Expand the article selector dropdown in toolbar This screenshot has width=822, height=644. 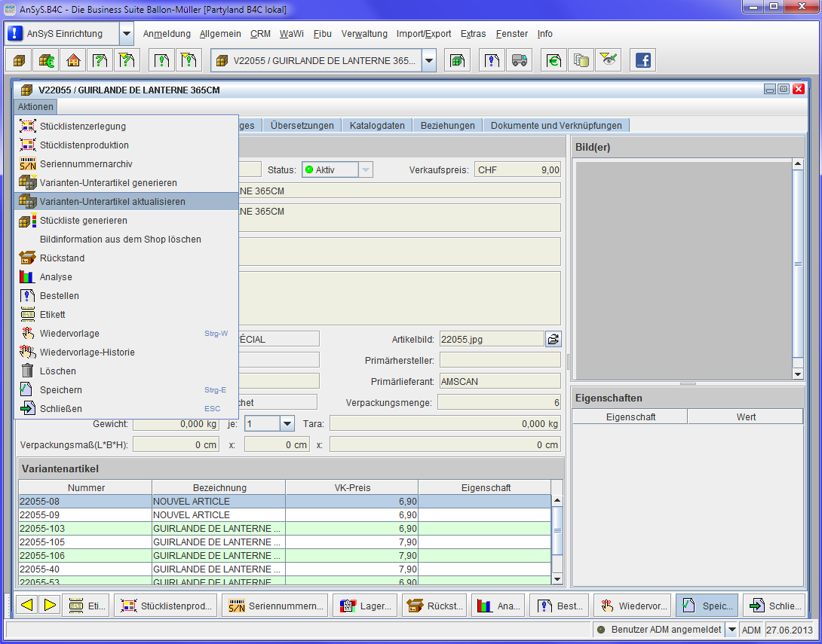(429, 61)
